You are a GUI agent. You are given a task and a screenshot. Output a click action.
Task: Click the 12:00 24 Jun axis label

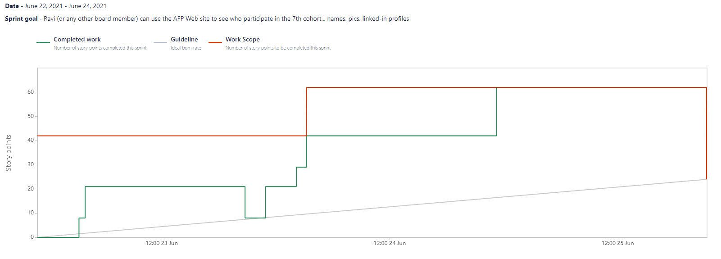390,243
